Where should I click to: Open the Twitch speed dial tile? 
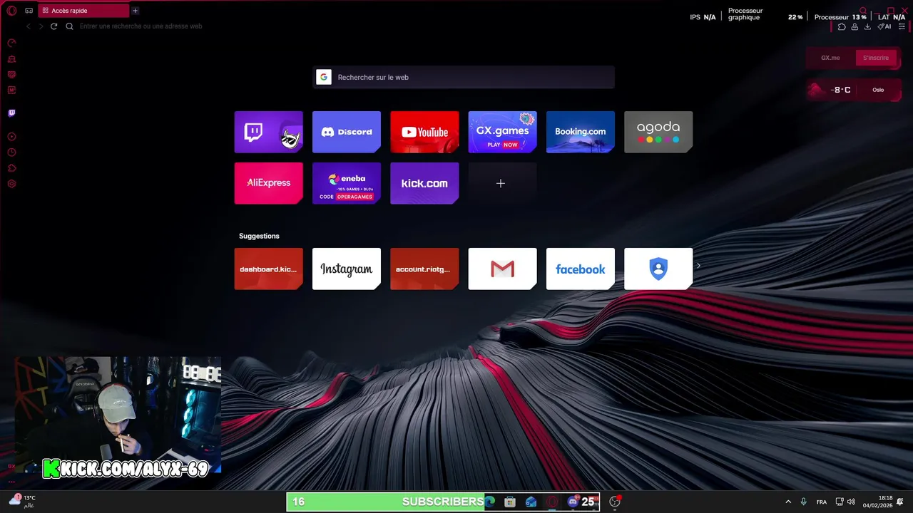(269, 132)
